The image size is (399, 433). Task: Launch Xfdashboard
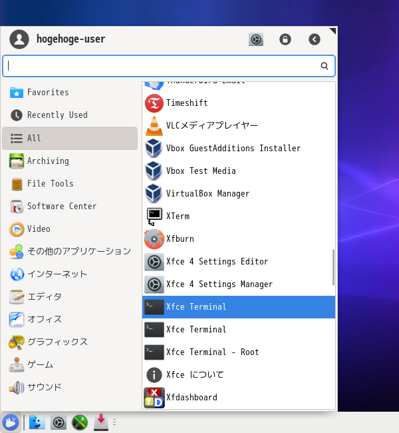(239, 398)
